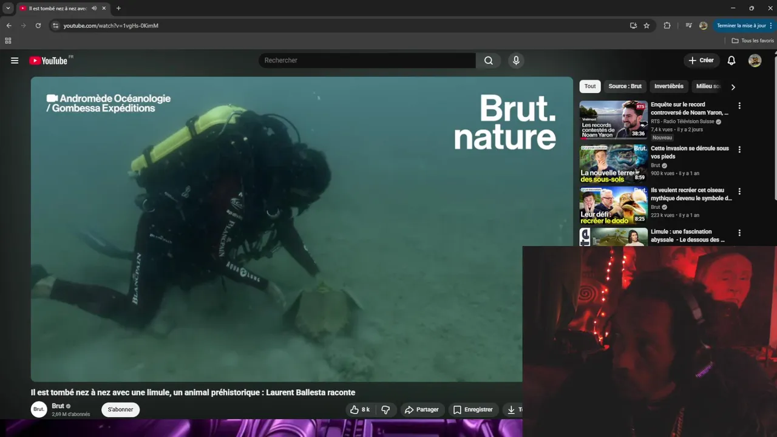Open Ils veulent recréer cet oiseau title

coord(691,194)
